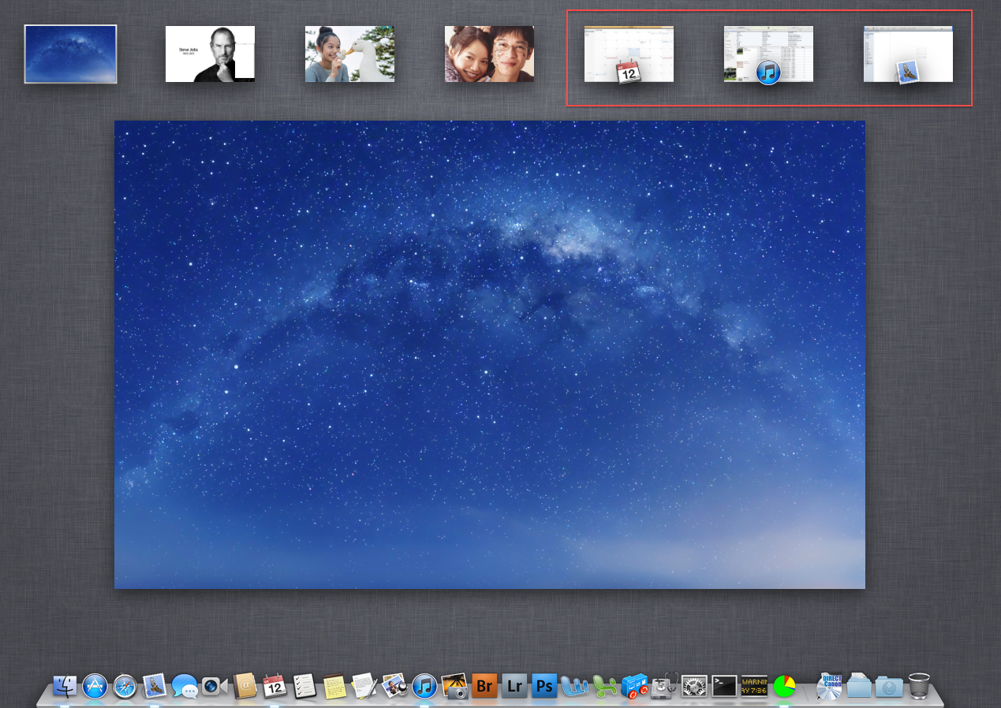This screenshot has height=708, width=1001.
Task: Go to the full-screen iTunes space thumbnail
Action: tap(768, 54)
